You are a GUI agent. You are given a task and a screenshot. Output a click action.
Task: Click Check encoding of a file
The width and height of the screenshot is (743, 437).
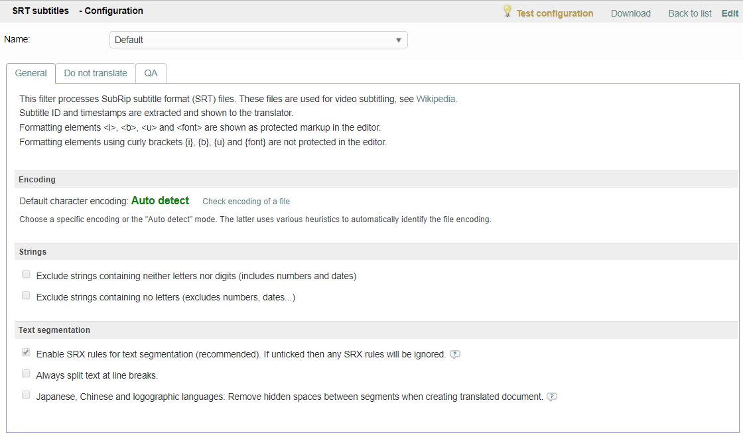246,202
